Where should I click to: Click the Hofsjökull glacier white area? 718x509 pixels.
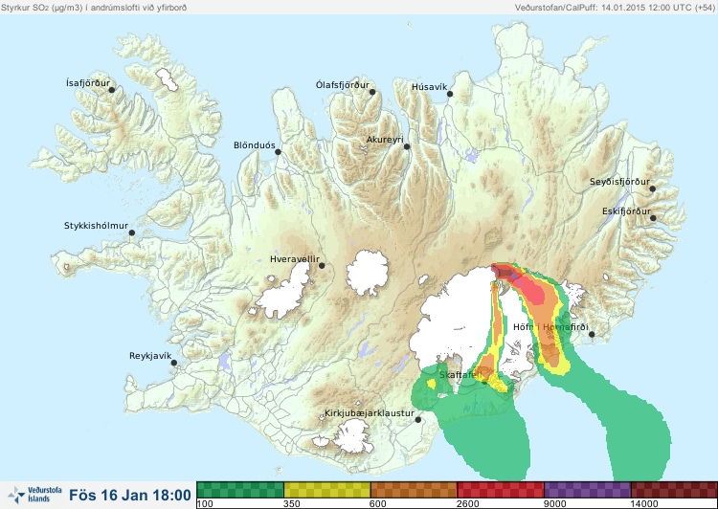(368, 273)
